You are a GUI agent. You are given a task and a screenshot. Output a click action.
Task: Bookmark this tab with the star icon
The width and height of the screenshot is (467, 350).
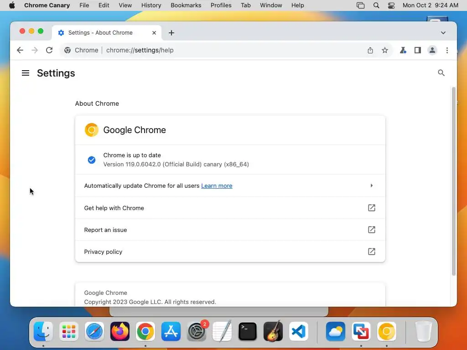pyautogui.click(x=385, y=50)
